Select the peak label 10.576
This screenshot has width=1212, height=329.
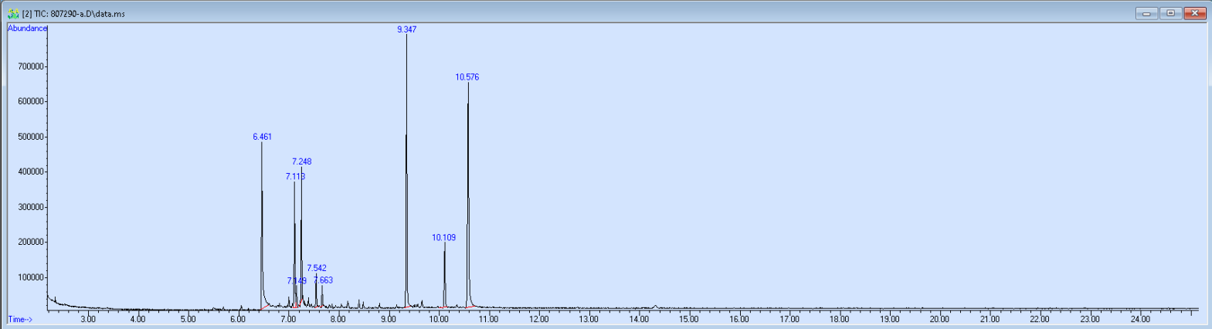coord(467,77)
